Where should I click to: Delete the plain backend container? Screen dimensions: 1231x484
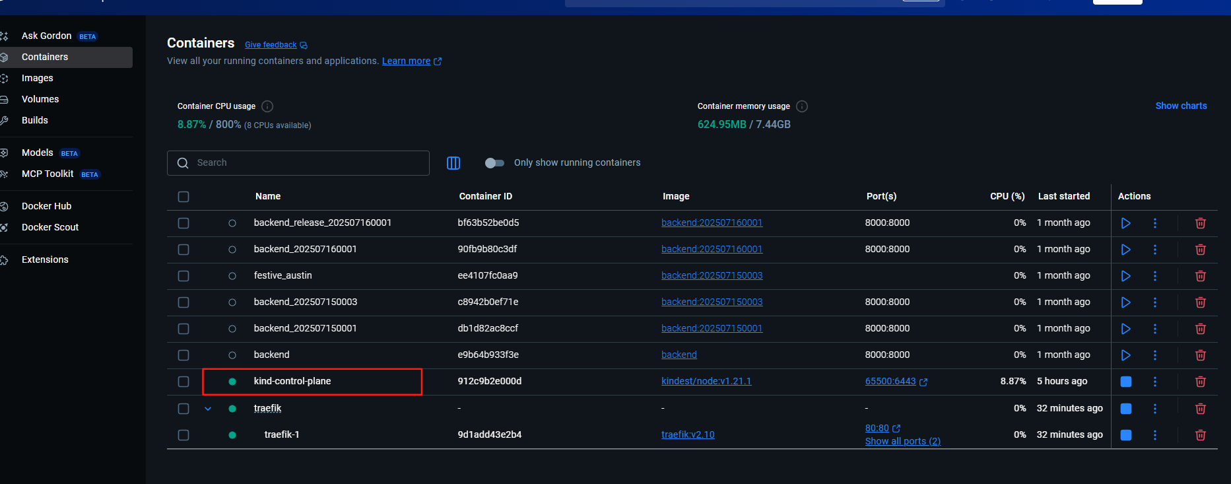pyautogui.click(x=1201, y=355)
